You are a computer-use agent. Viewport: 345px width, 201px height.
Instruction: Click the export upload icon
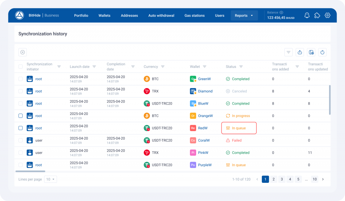click(x=300, y=52)
